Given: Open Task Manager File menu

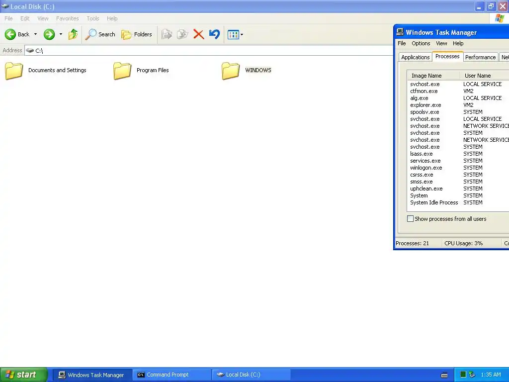Looking at the screenshot, I should pyautogui.click(x=402, y=43).
